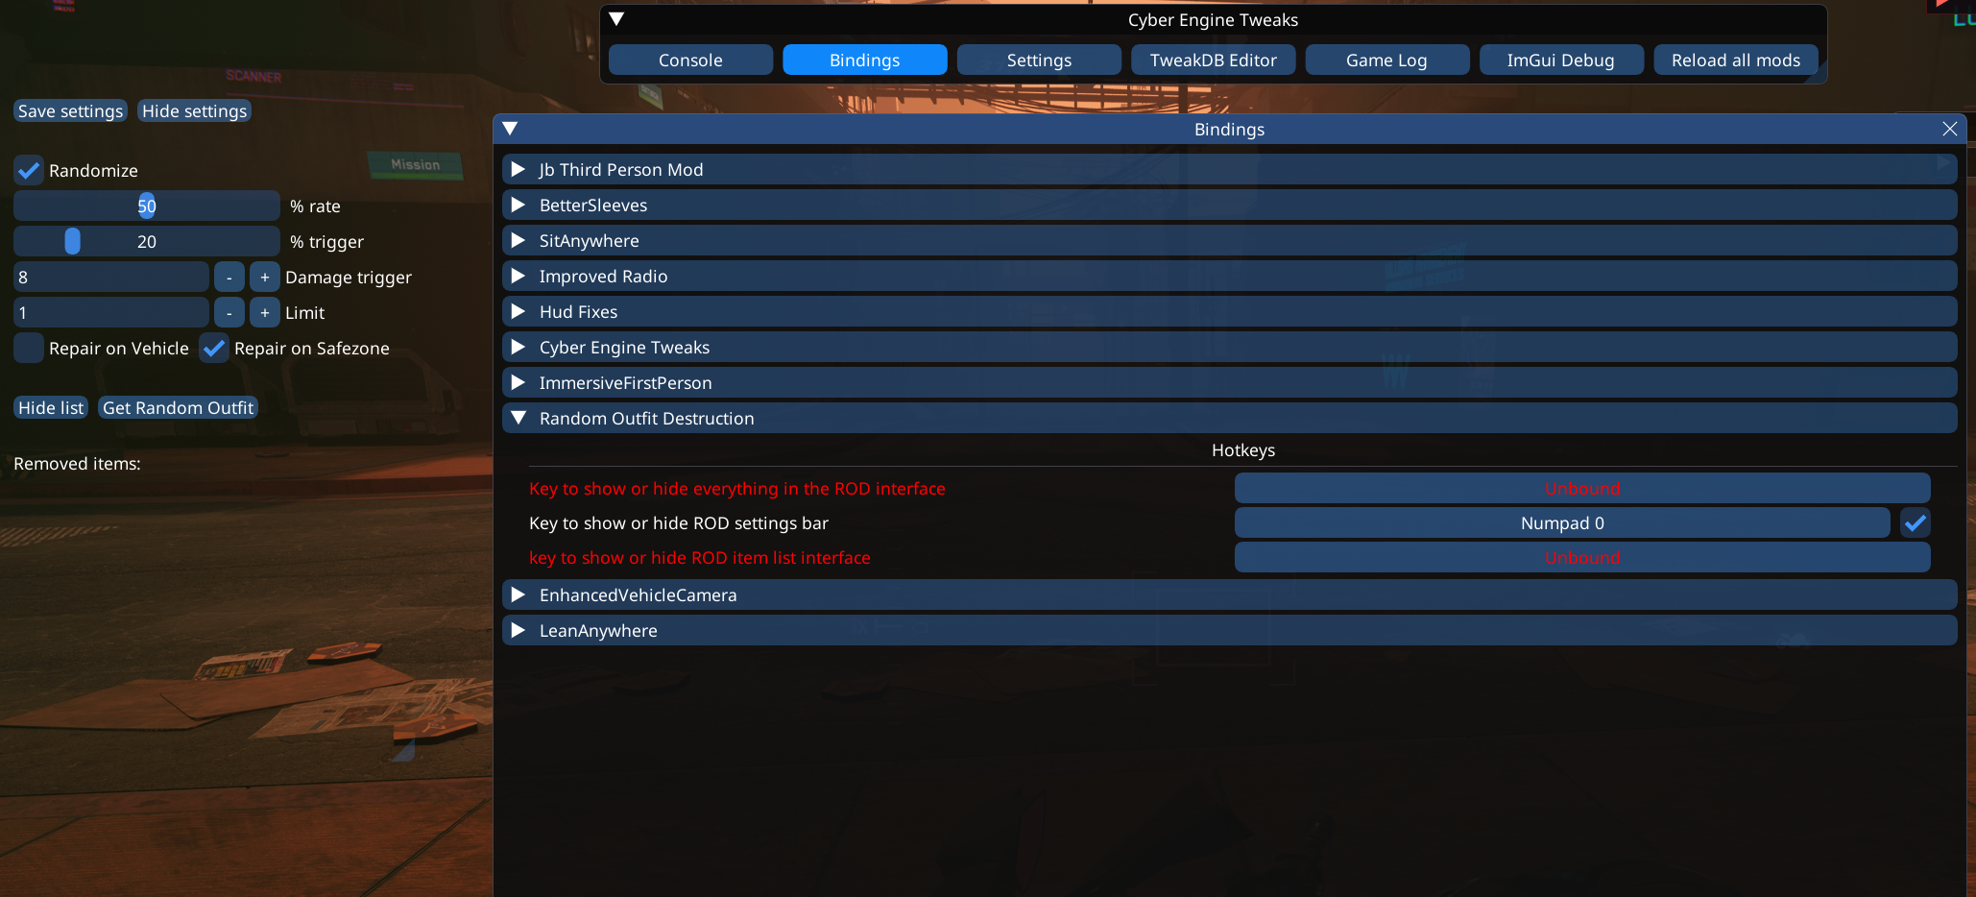This screenshot has width=1976, height=897.
Task: Disable the Randomize checkbox
Action: pos(29,171)
